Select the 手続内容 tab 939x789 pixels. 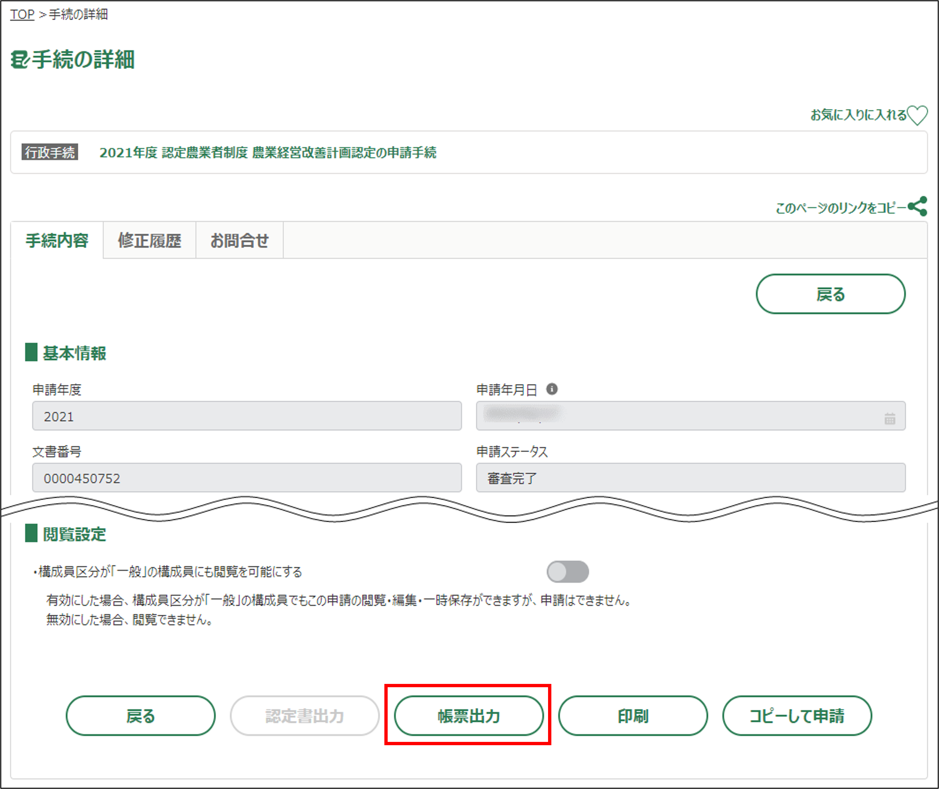pyautogui.click(x=57, y=240)
